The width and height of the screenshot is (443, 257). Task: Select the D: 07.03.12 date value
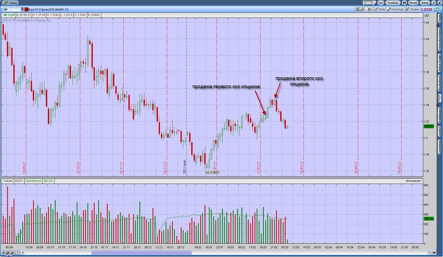pos(23,15)
